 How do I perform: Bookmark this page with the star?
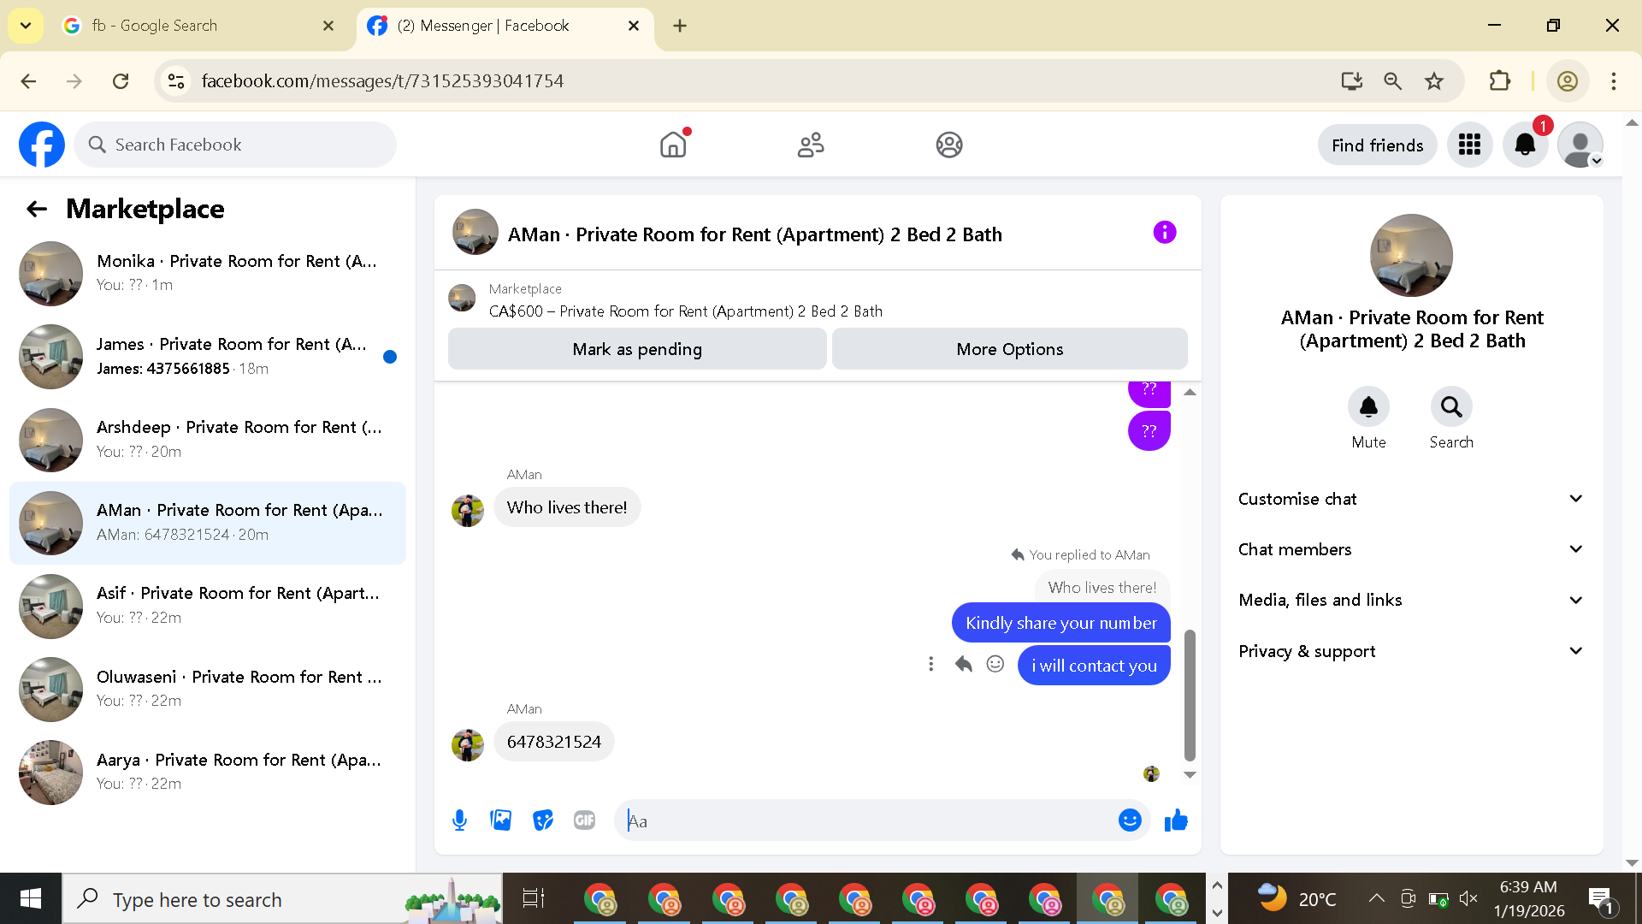[1434, 81]
